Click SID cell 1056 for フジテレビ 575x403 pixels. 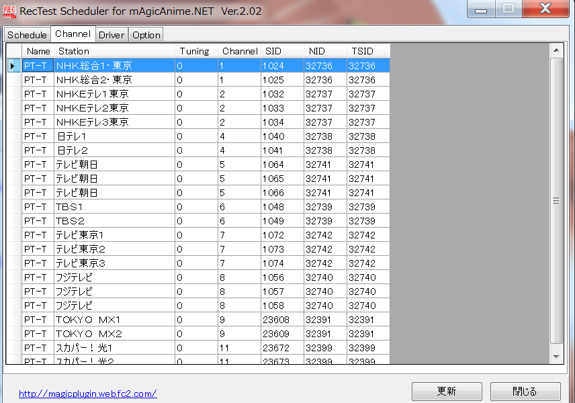click(282, 277)
